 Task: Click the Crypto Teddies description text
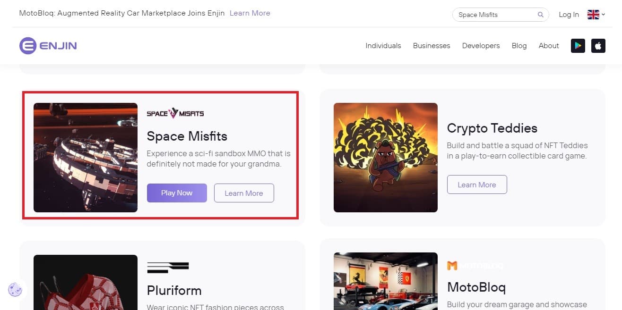pyautogui.click(x=518, y=151)
